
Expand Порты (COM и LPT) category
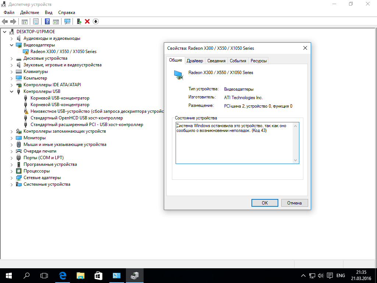pyautogui.click(x=11, y=158)
